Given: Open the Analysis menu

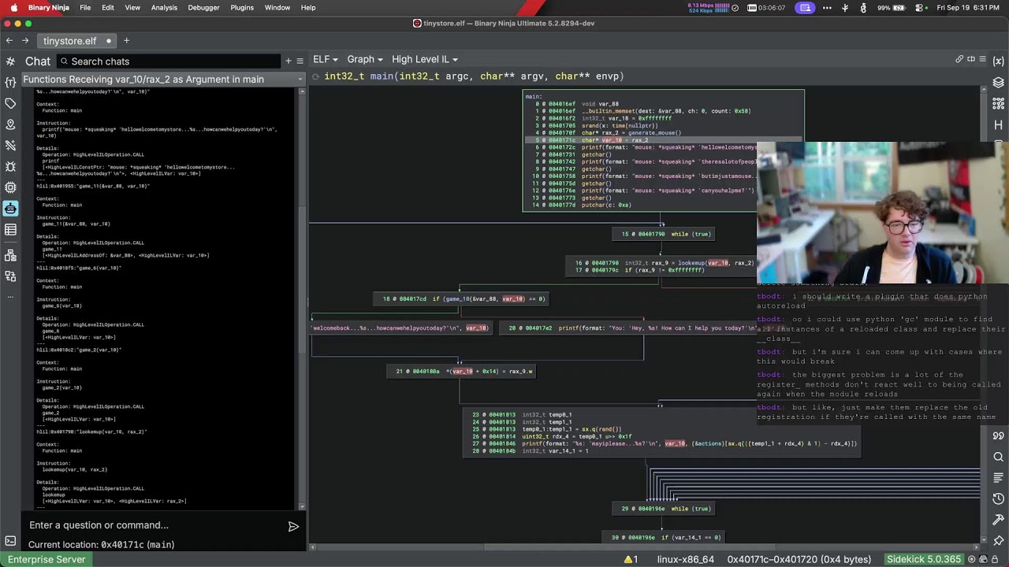Looking at the screenshot, I should (x=164, y=8).
